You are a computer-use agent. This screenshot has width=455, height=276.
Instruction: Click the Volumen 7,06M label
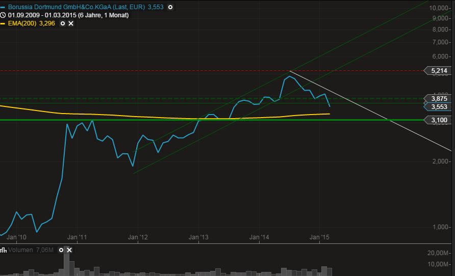point(31,250)
